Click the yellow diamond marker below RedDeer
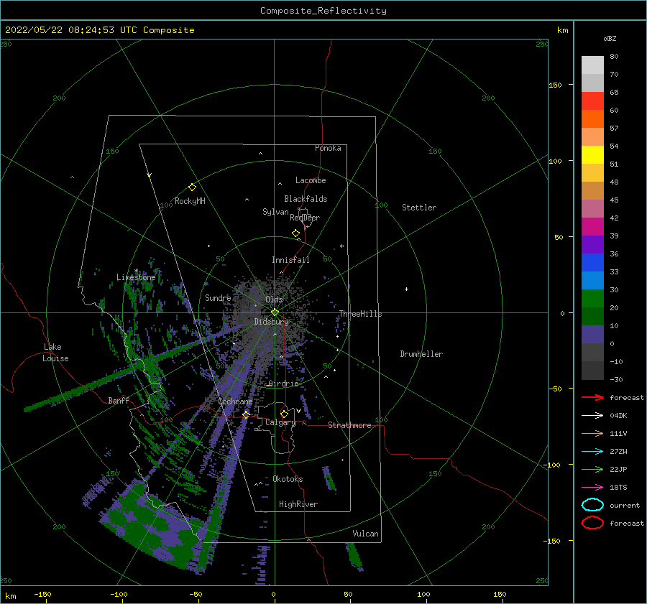This screenshot has width=647, height=604. (295, 233)
